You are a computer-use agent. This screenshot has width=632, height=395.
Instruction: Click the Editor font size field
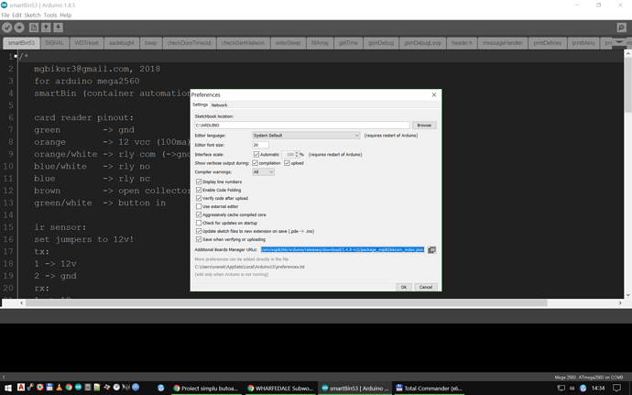pos(260,145)
